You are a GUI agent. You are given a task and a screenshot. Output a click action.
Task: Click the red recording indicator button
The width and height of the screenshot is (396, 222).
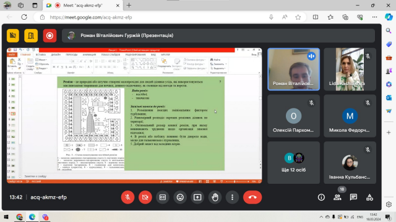tap(49, 36)
